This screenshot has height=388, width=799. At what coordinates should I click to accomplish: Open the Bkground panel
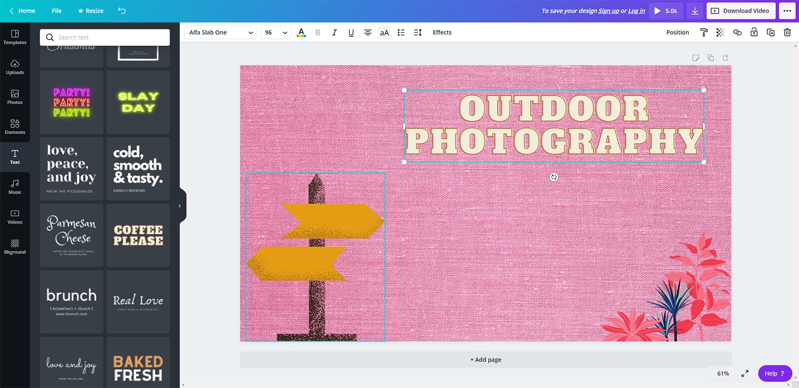15,247
